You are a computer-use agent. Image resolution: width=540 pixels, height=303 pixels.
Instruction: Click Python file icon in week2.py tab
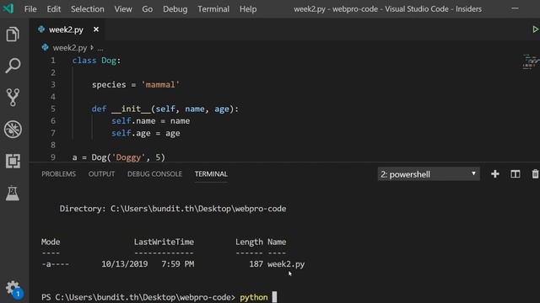click(41, 29)
